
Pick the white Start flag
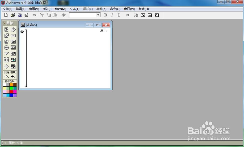point(6,77)
